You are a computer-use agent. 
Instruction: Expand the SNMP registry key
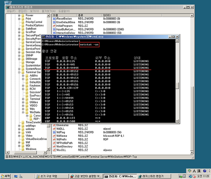click(x=19, y=55)
